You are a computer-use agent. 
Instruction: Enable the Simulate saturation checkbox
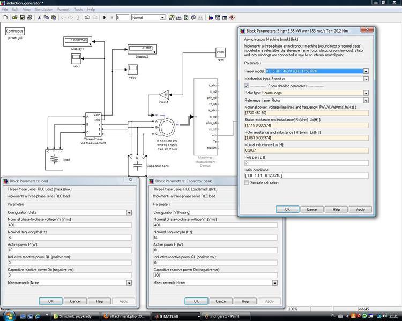point(247,183)
